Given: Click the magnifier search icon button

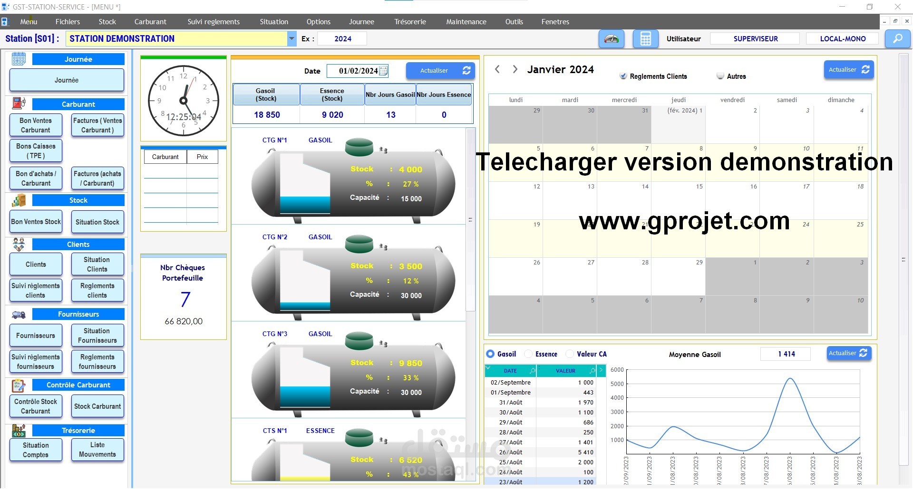Looking at the screenshot, I should click(x=897, y=39).
